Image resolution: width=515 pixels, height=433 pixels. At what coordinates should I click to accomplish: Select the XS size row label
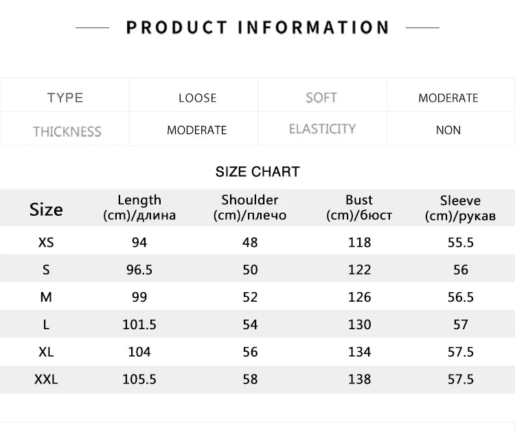[46, 243]
